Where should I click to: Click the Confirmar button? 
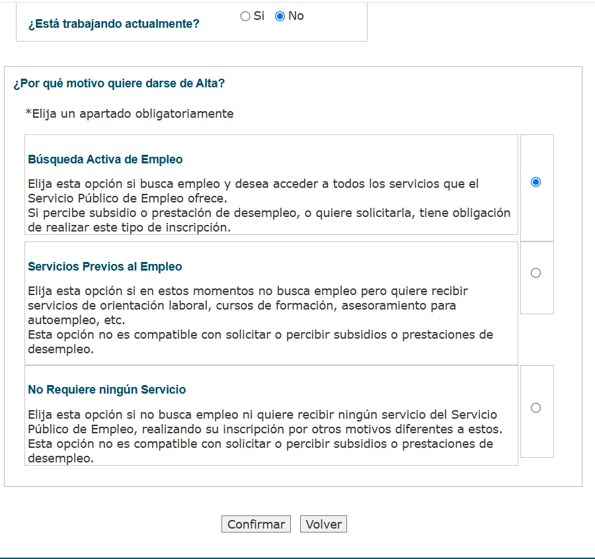(x=256, y=524)
